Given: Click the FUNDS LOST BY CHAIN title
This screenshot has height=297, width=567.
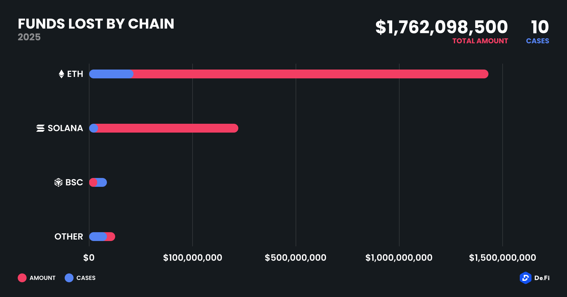Looking at the screenshot, I should coord(96,24).
